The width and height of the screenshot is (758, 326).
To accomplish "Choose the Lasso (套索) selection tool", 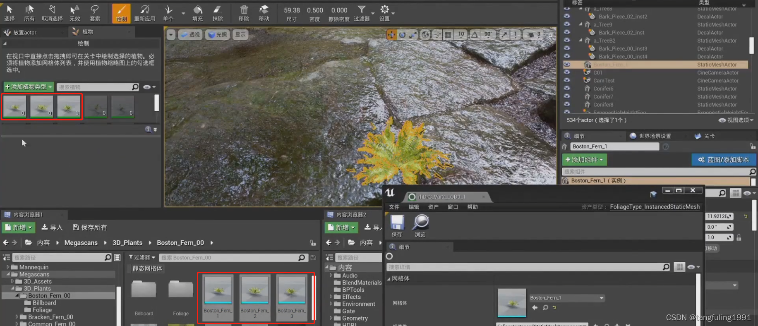I will tap(95, 13).
